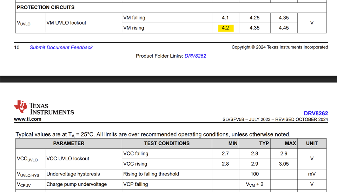Select the VCC rising condition cell
This screenshot has width=337, height=192.
point(167,164)
